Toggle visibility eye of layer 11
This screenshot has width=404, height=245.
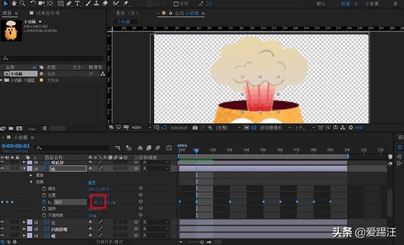pos(3,169)
